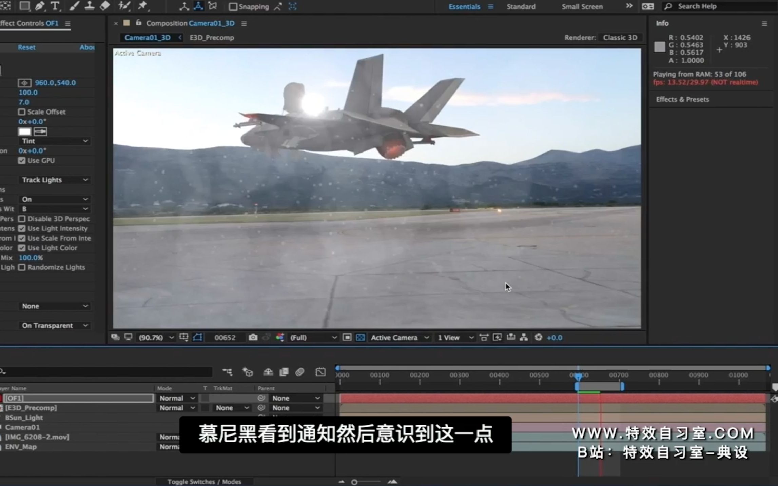This screenshot has width=778, height=486.
Task: Open the Track Lights dropdown
Action: 54,180
